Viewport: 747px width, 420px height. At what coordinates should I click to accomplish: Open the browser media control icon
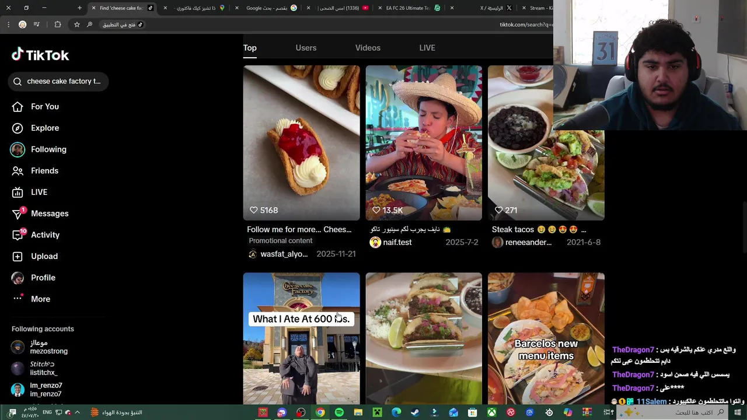[x=37, y=24]
